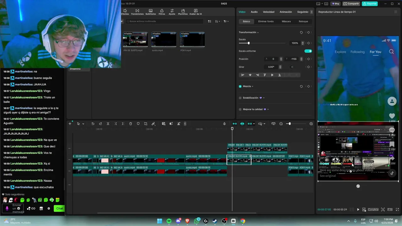Toggle auto snapping in timeline
This screenshot has height=226, width=402.
(x=242, y=124)
